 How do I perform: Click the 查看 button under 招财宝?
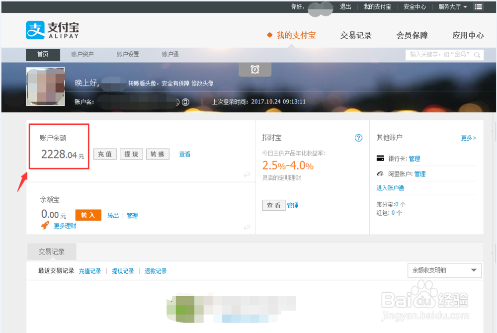pos(273,205)
